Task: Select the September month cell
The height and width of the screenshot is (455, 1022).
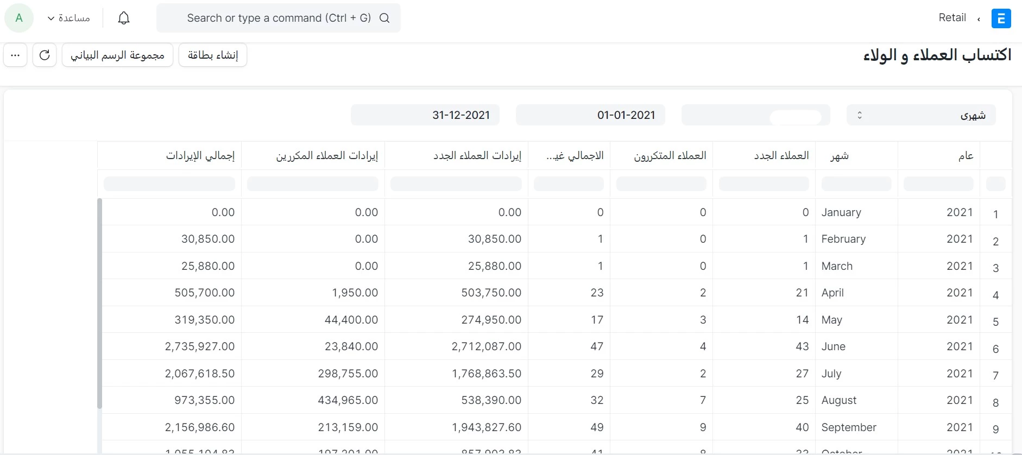Action: [x=856, y=427]
